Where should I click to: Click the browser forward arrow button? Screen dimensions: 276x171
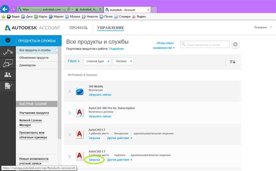coord(13,9)
